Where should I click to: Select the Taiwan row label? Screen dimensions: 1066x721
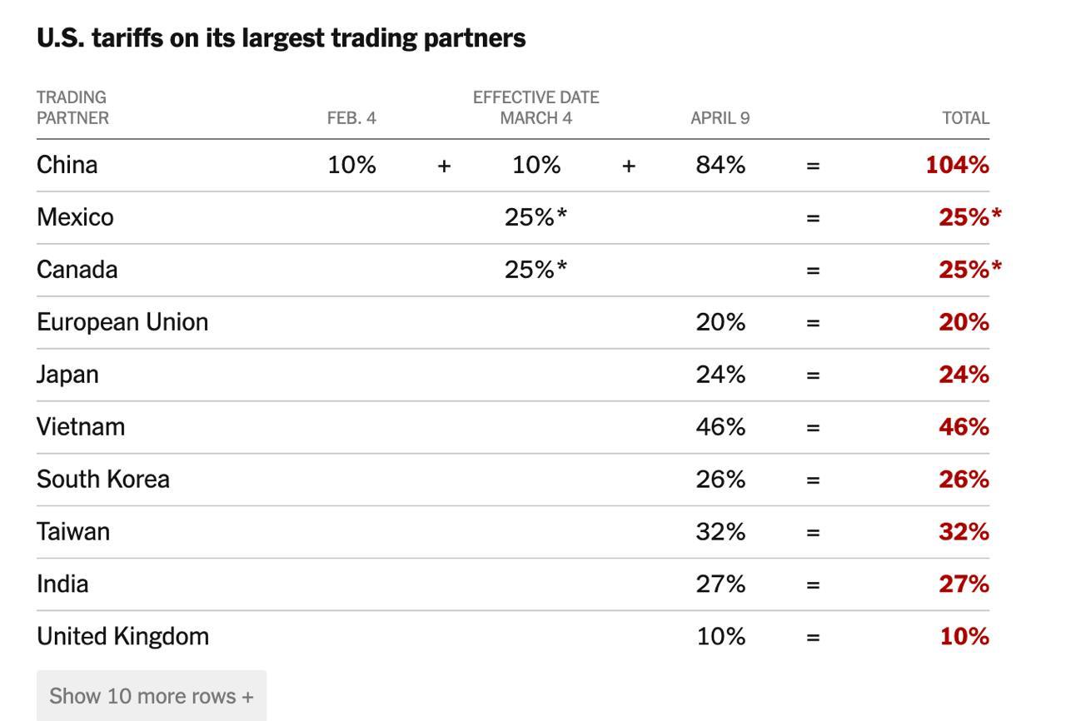tap(73, 532)
